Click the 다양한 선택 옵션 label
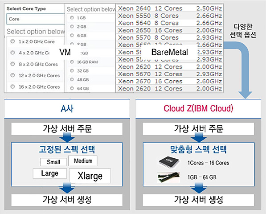Screen dimensions: 266x214 tap(243, 31)
